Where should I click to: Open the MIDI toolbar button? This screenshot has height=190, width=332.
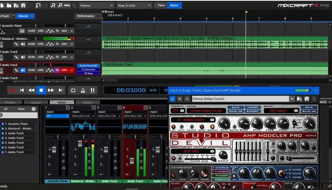67,5
